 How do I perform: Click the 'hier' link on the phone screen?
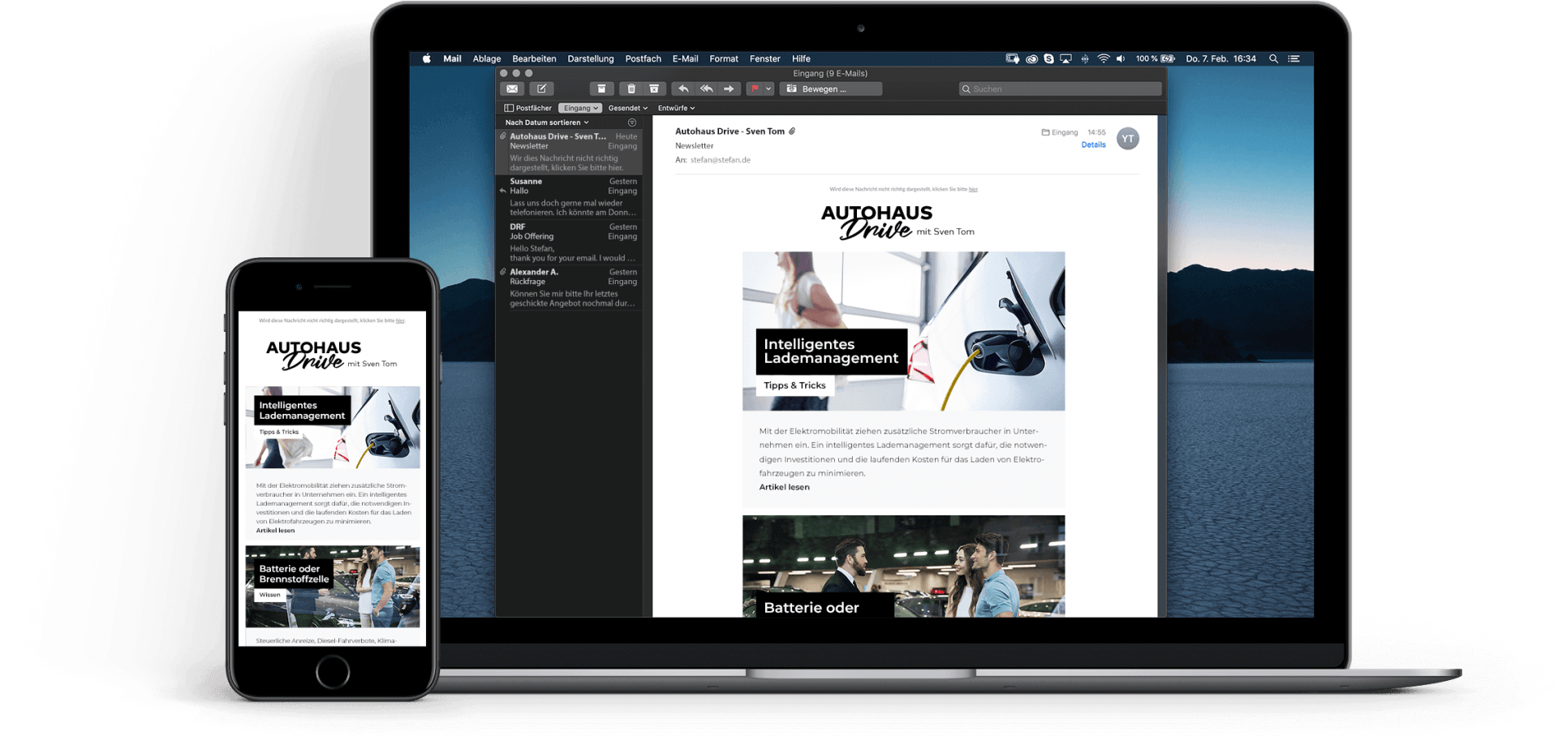[x=400, y=321]
